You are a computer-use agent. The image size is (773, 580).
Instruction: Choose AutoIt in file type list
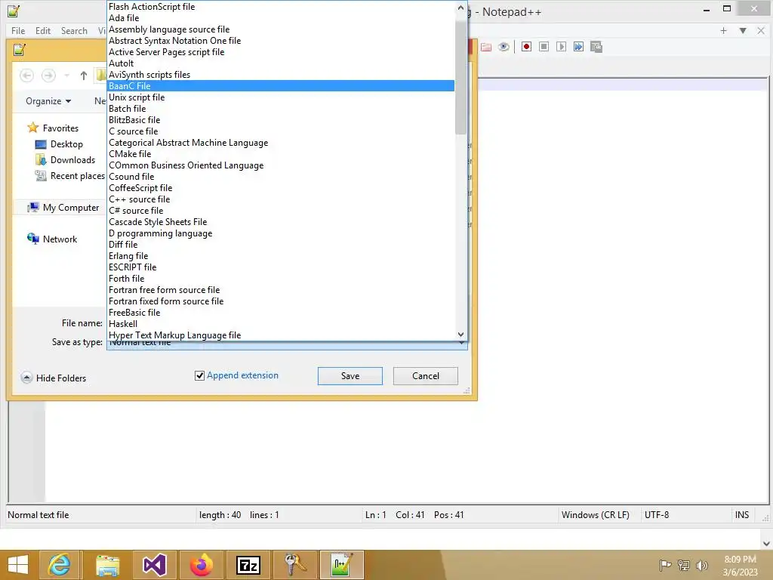[x=281, y=63]
